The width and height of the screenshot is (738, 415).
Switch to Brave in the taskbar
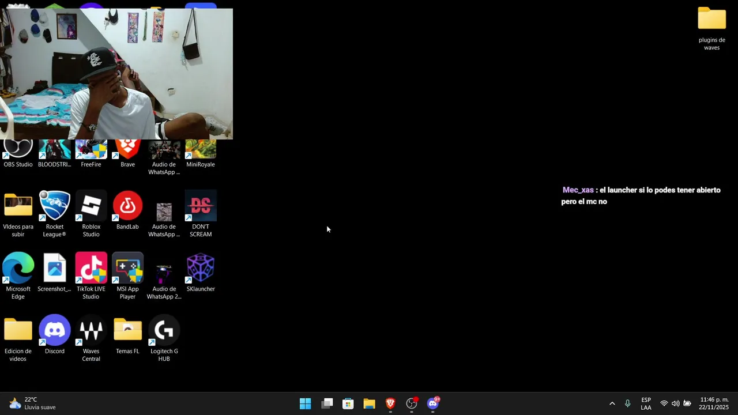coord(390,403)
